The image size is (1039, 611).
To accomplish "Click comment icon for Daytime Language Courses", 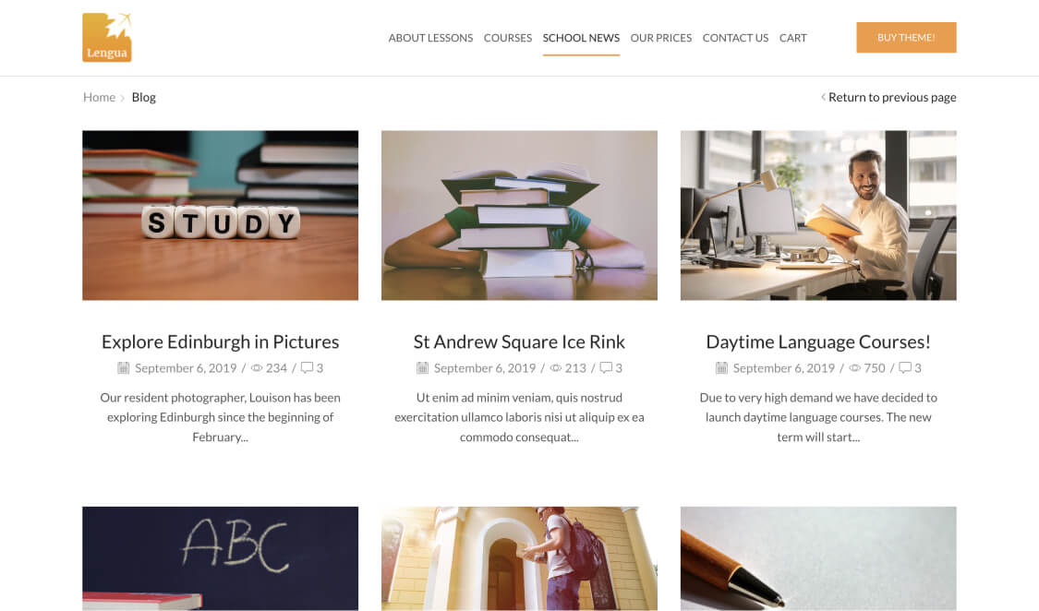I will tap(905, 367).
